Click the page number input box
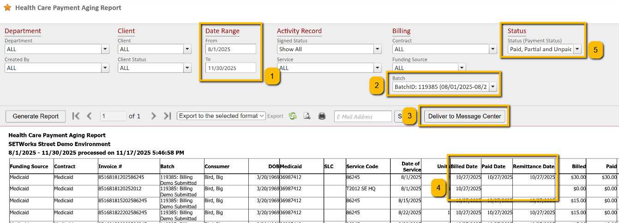The height and width of the screenshot is (223, 619). [x=113, y=116]
